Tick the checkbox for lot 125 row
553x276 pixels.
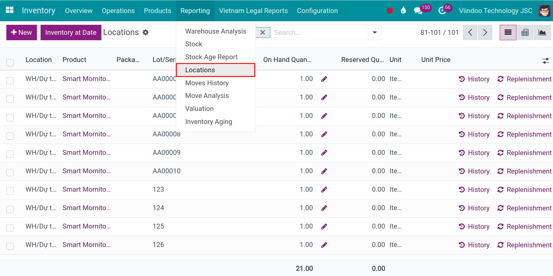(10, 228)
